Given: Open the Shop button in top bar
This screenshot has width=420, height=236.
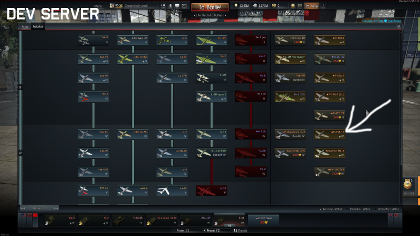Looking at the screenshot, I should 311,6.
